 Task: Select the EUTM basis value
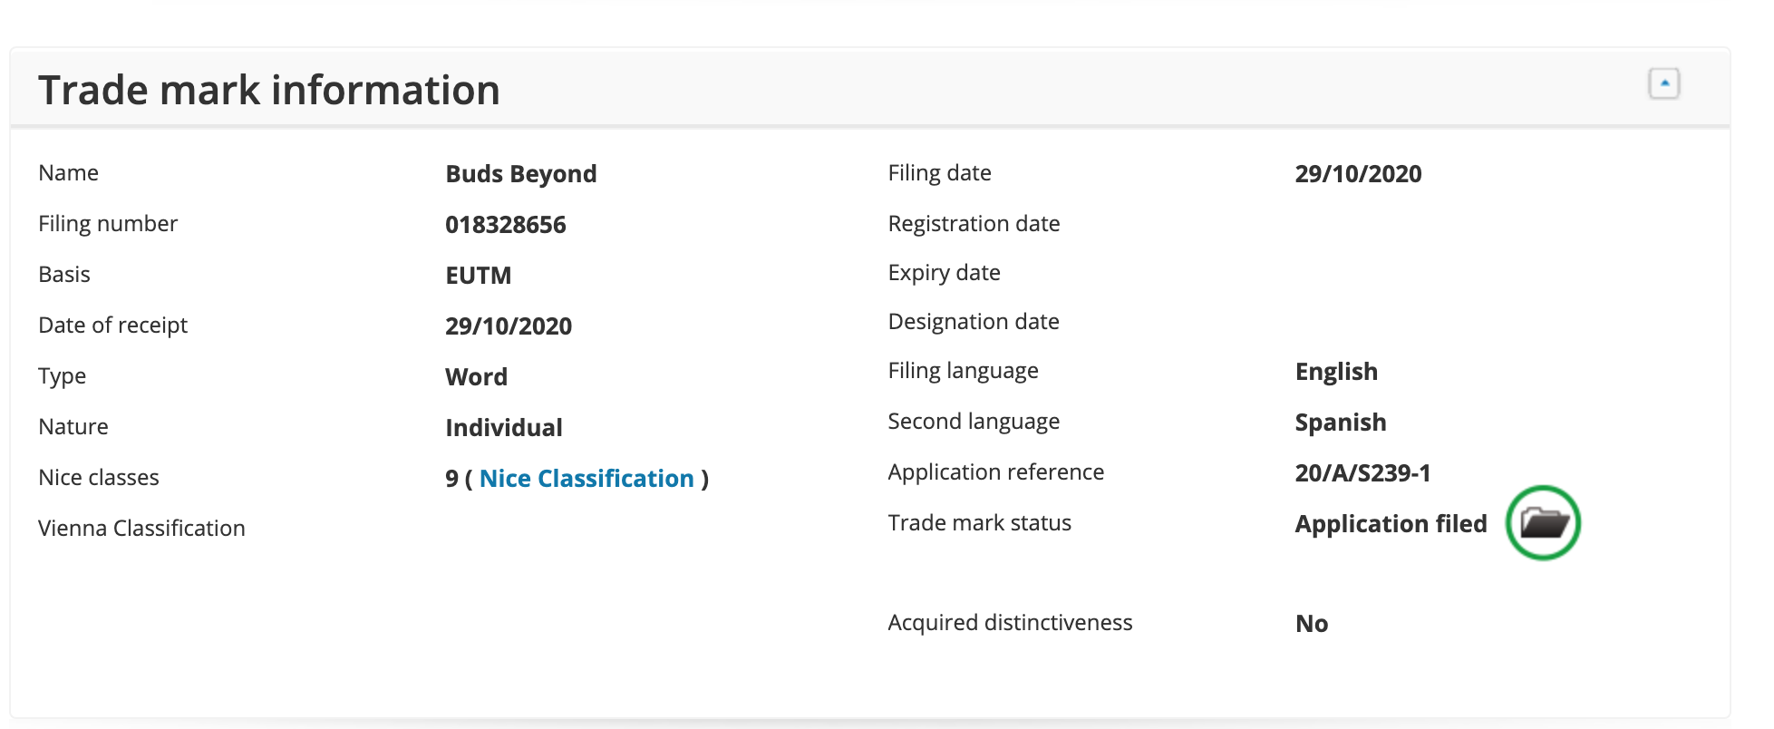coord(478,275)
